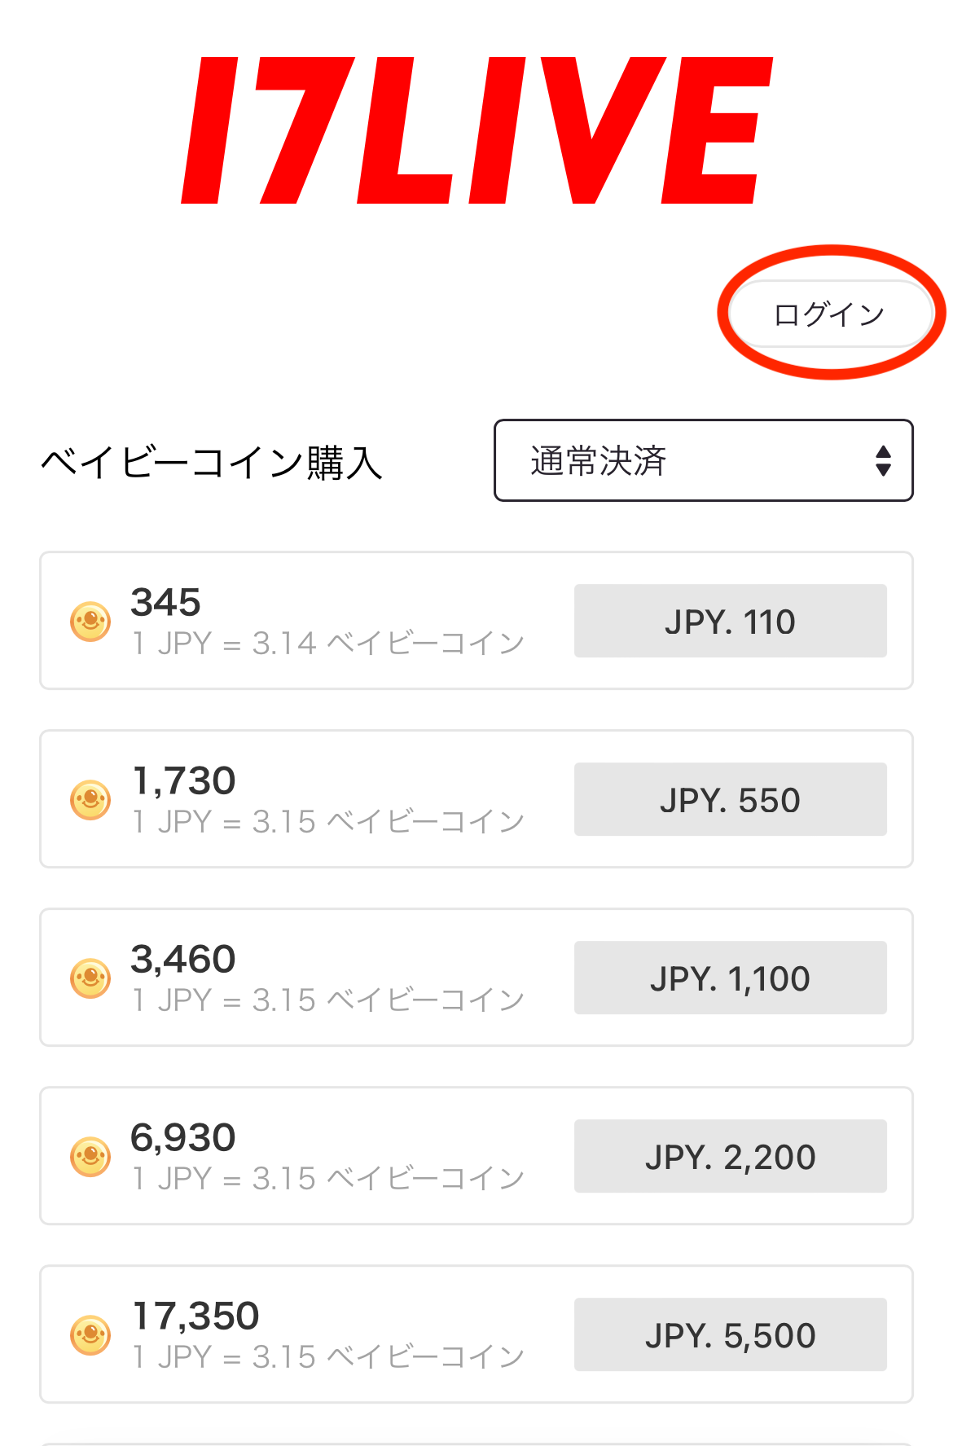Click the 1,730 coin amount text
Image resolution: width=953 pixels, height=1446 pixels.
[184, 781]
